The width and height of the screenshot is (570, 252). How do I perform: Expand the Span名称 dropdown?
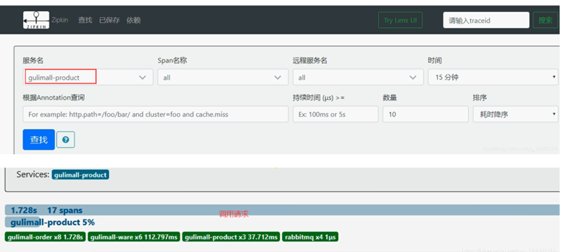[x=223, y=77]
